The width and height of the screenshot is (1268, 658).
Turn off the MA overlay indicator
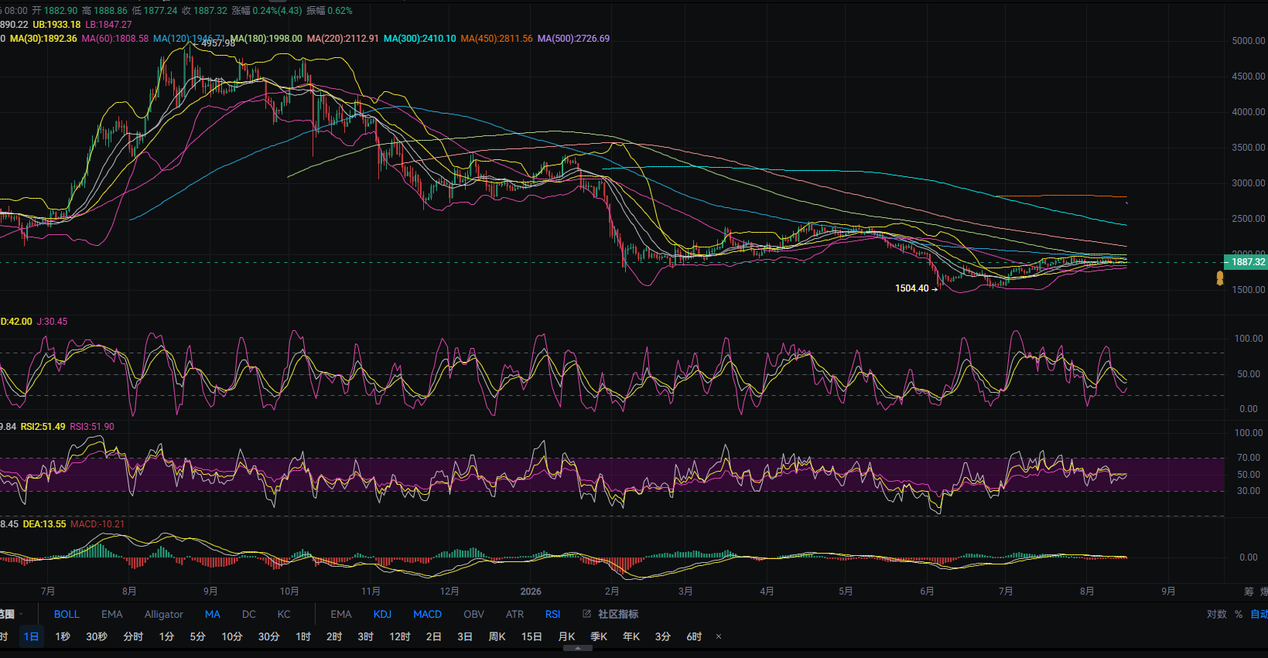coord(213,614)
